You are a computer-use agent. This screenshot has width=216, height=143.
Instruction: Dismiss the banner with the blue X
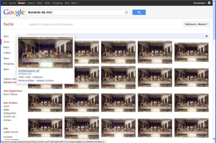click(x=206, y=36)
